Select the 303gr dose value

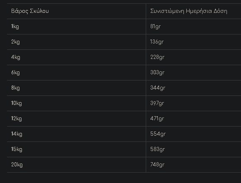pos(157,73)
